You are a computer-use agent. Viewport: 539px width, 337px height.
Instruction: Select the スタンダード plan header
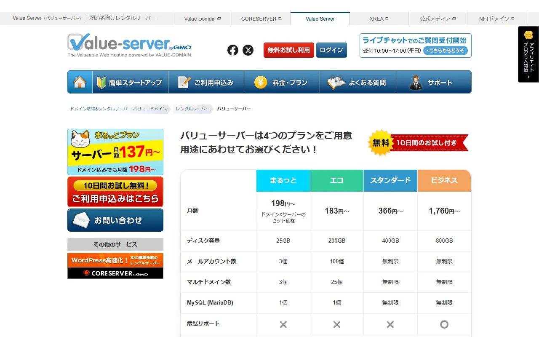390,180
